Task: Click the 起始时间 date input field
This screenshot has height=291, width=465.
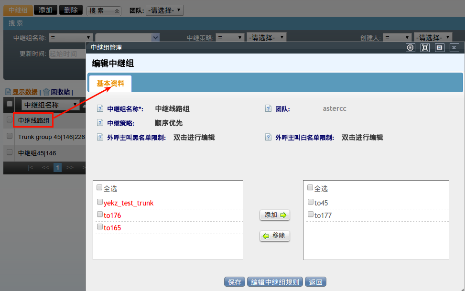Action: pyautogui.click(x=67, y=54)
